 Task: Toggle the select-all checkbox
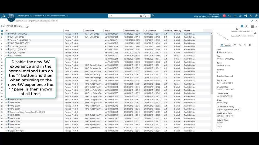(2, 31)
